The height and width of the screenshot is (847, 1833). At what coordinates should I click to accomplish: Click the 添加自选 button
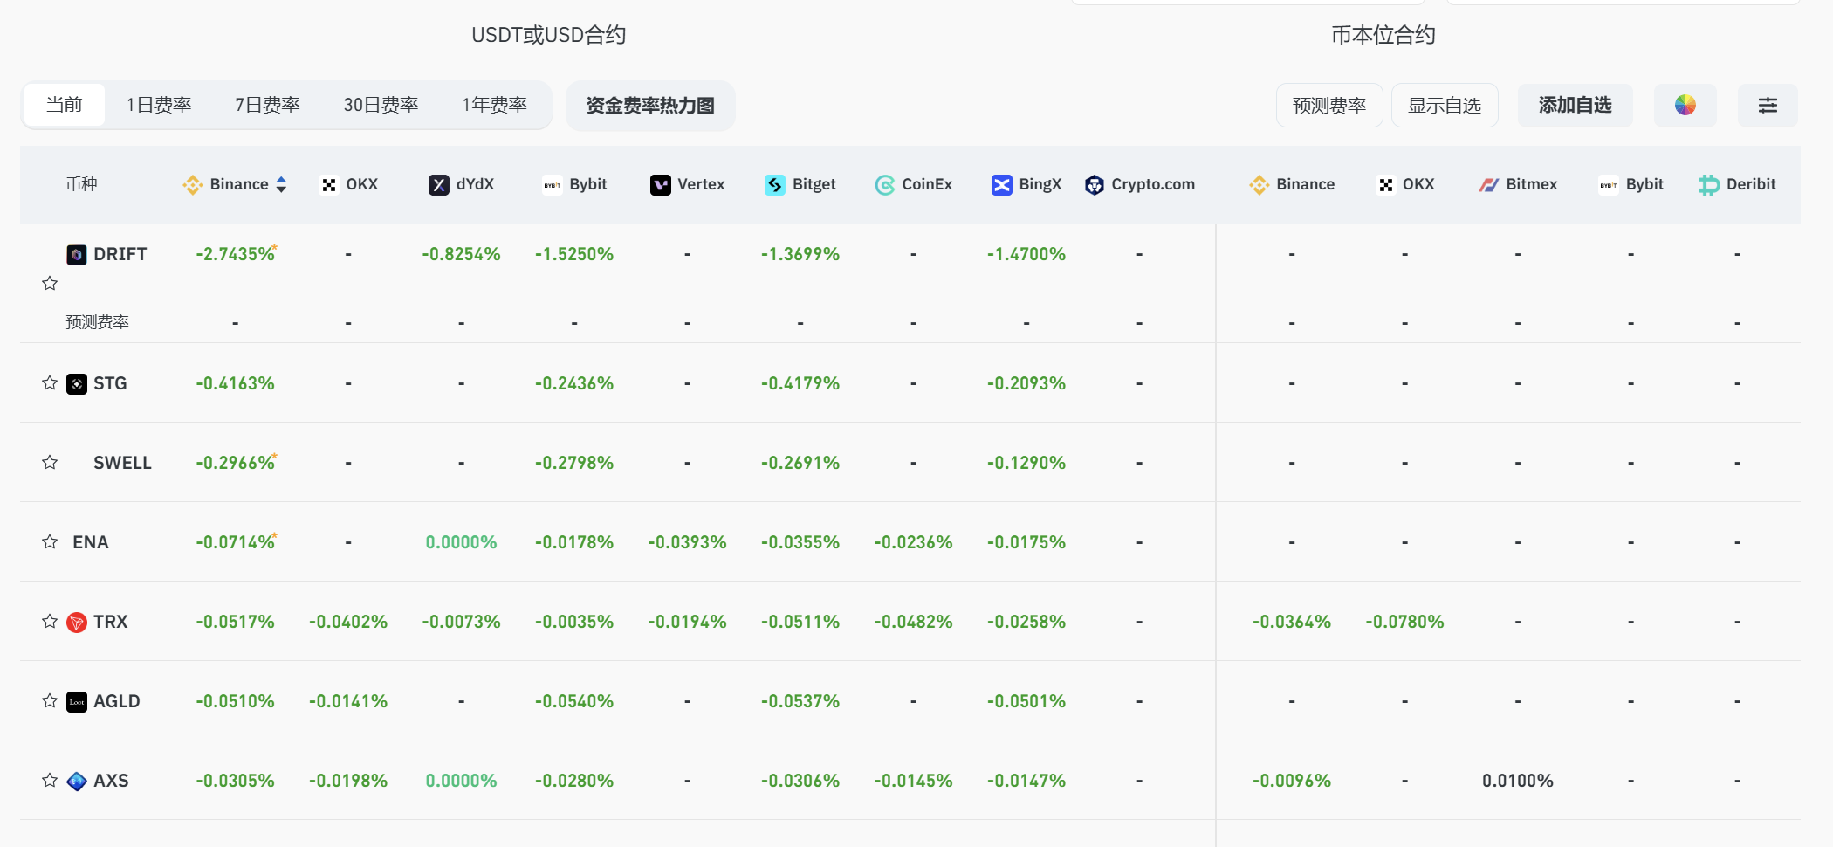click(1575, 106)
